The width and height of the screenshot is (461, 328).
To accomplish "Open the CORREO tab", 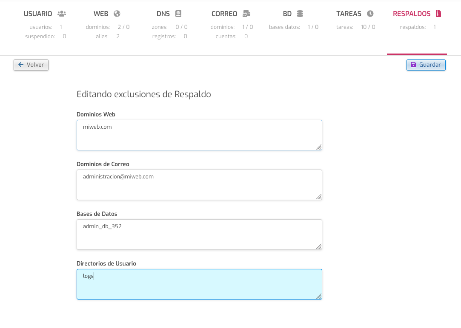I will (x=224, y=14).
